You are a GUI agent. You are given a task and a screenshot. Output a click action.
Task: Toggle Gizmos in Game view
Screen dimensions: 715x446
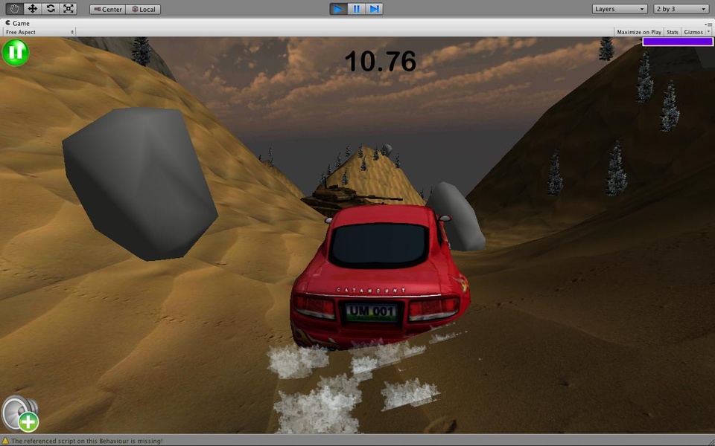(693, 32)
